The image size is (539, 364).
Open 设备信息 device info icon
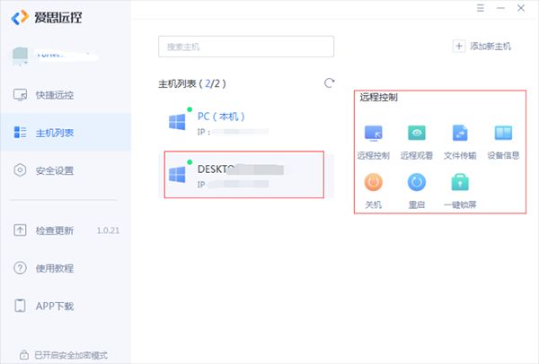click(x=503, y=134)
